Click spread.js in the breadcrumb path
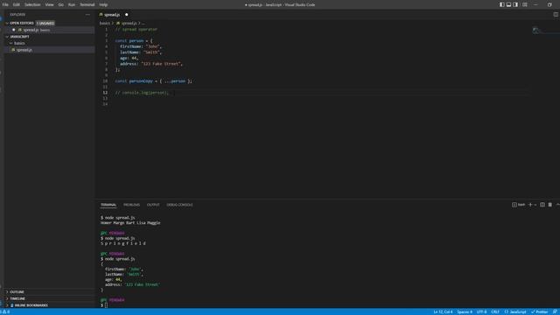Viewport: 560px width, 315px height. (129, 24)
